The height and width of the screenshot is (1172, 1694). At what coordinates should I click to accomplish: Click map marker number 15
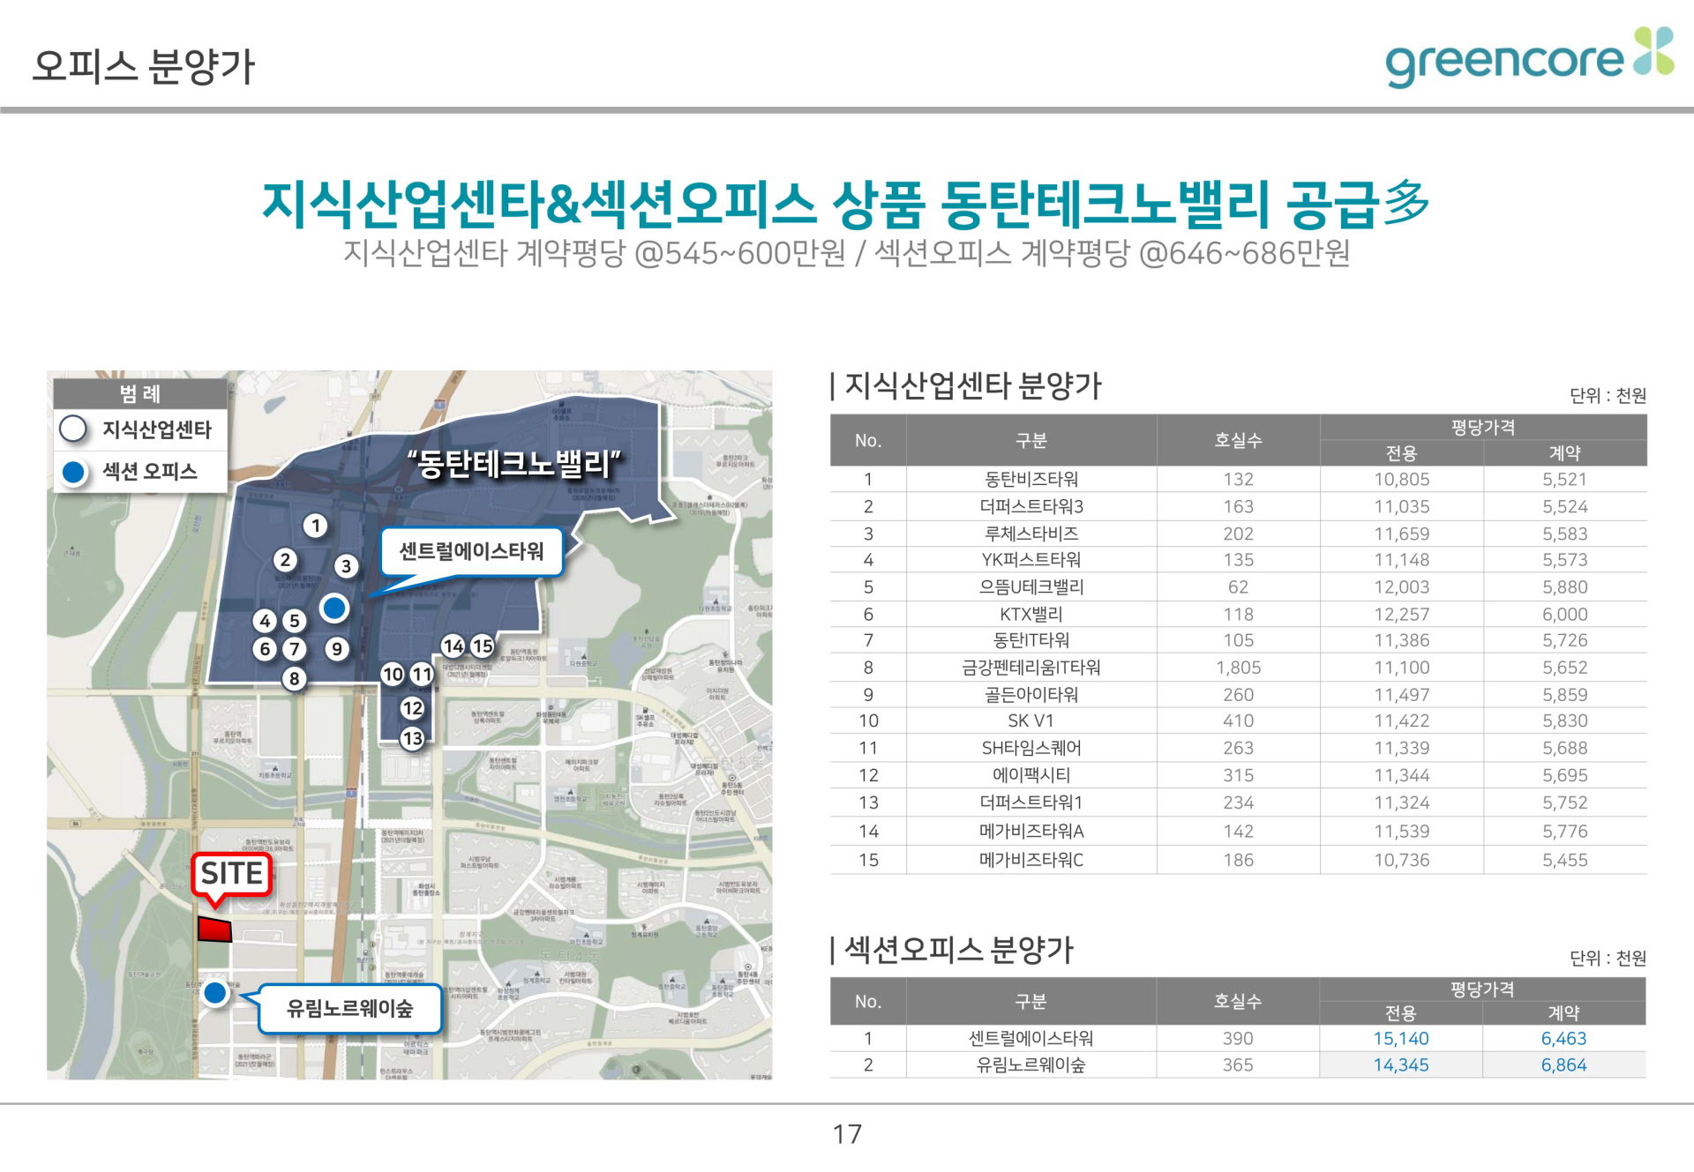pyautogui.click(x=483, y=646)
